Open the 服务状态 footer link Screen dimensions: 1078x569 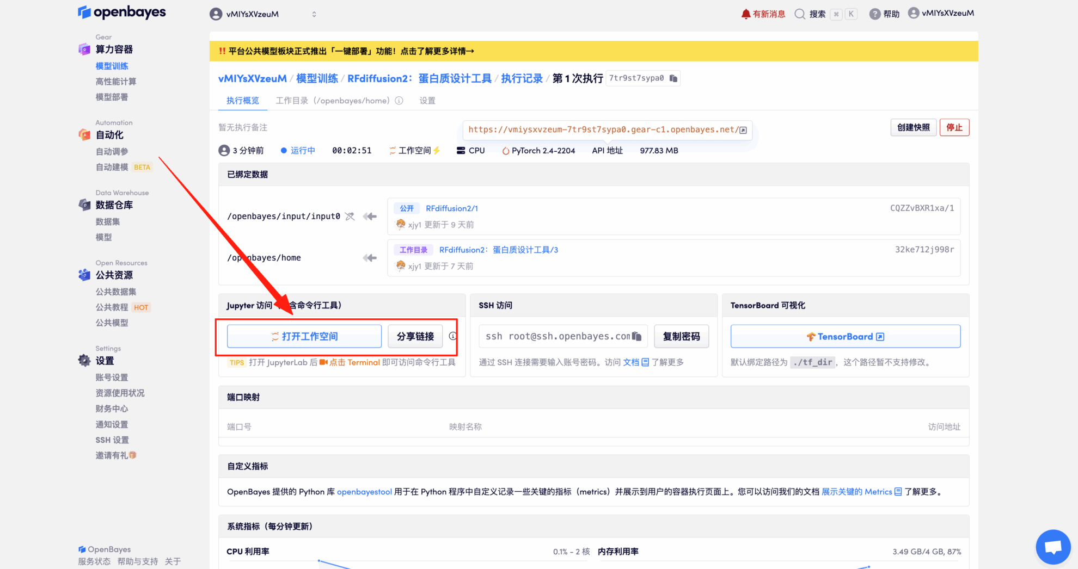(x=94, y=561)
